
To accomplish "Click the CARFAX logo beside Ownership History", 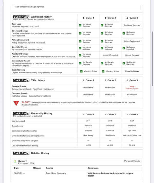I will point(21,114).
